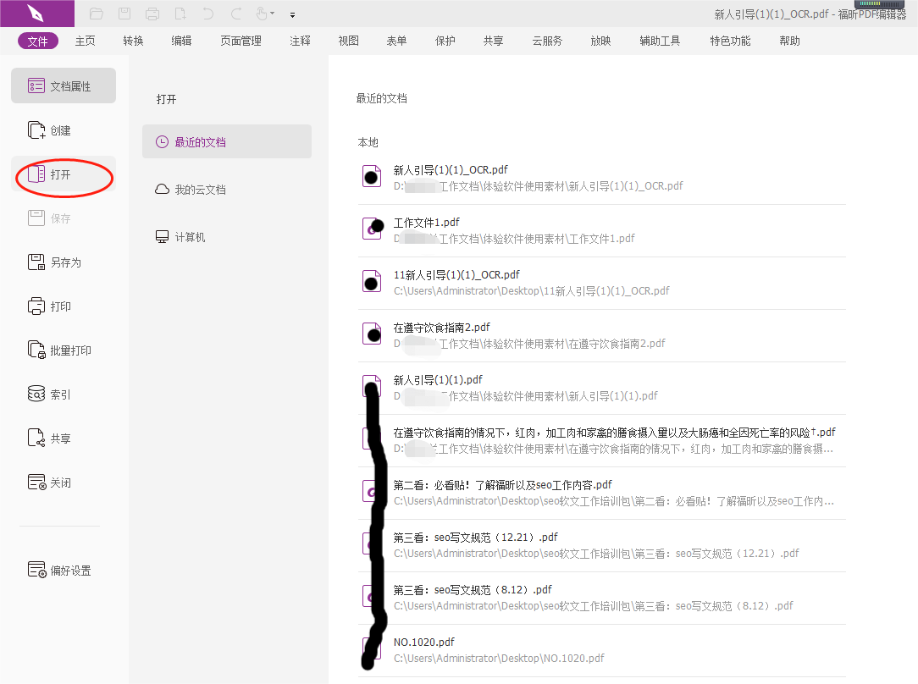Open the 索引 (Index) sidebar option
The height and width of the screenshot is (684, 918).
coord(63,394)
